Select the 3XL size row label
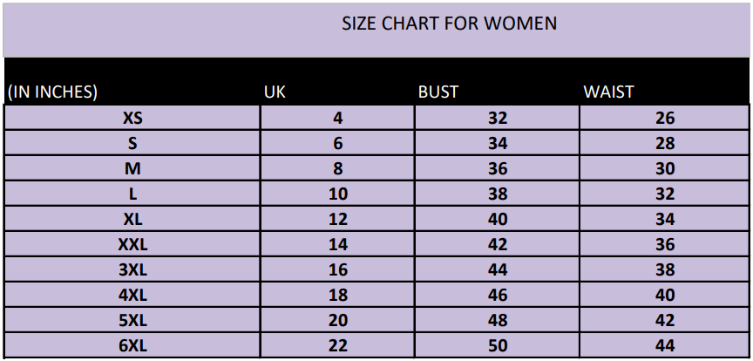The height and width of the screenshot is (361, 753). [x=132, y=270]
